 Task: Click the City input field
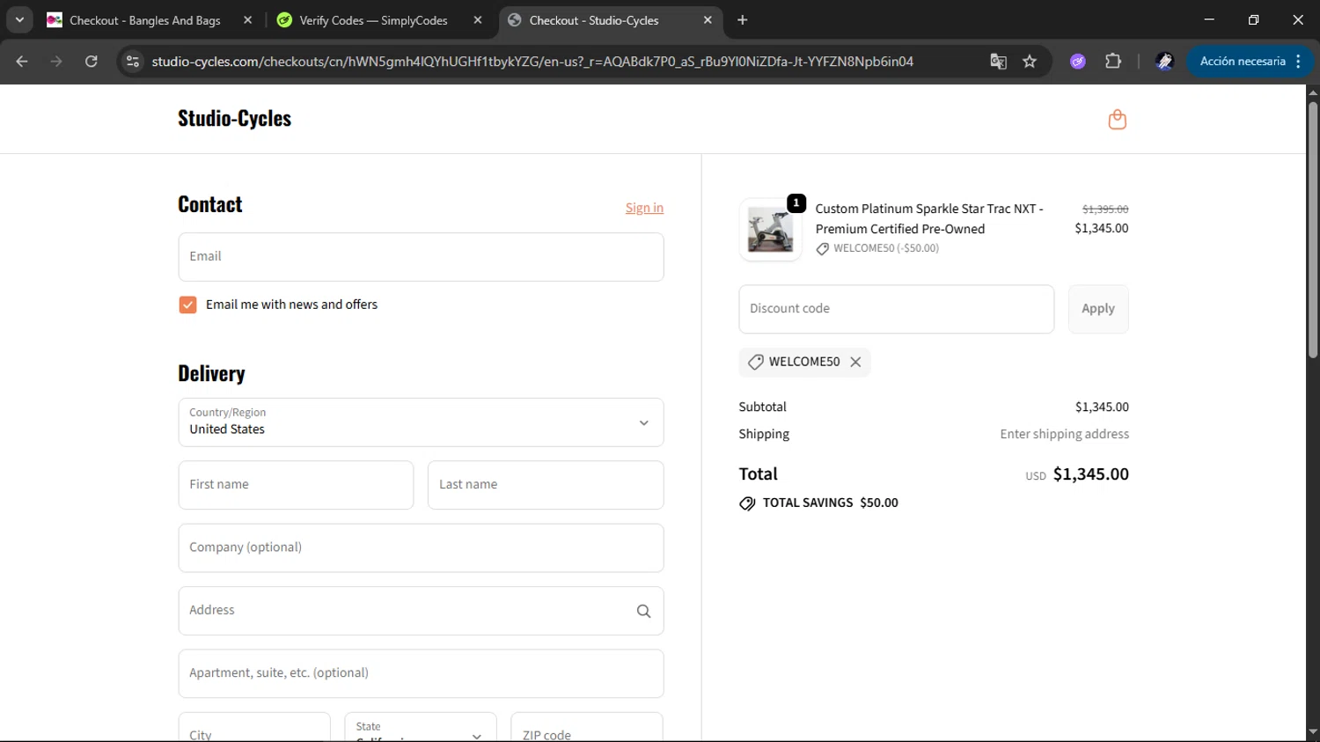(254, 727)
